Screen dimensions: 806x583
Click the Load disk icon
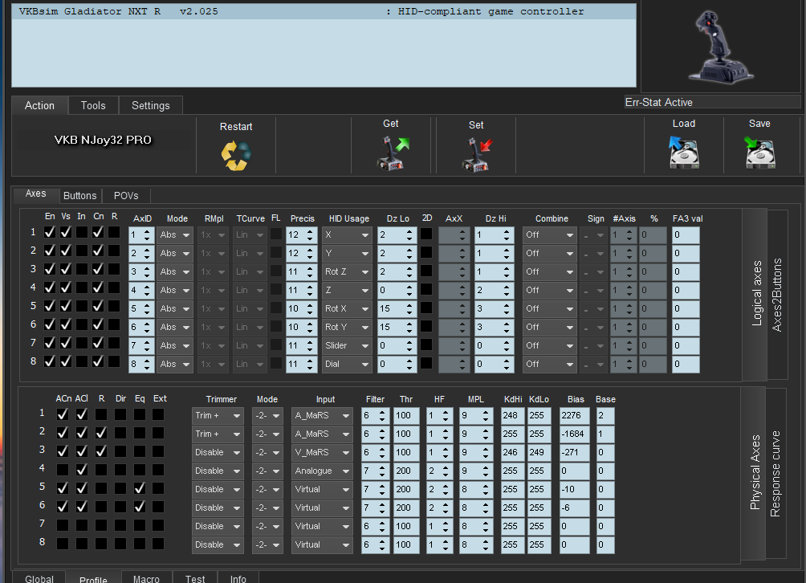point(684,152)
